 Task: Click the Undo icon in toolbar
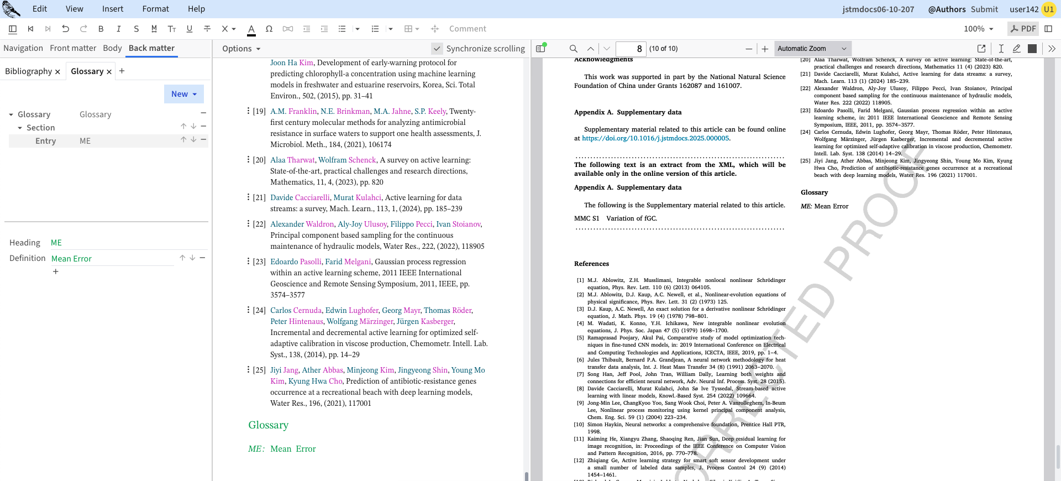(x=65, y=29)
